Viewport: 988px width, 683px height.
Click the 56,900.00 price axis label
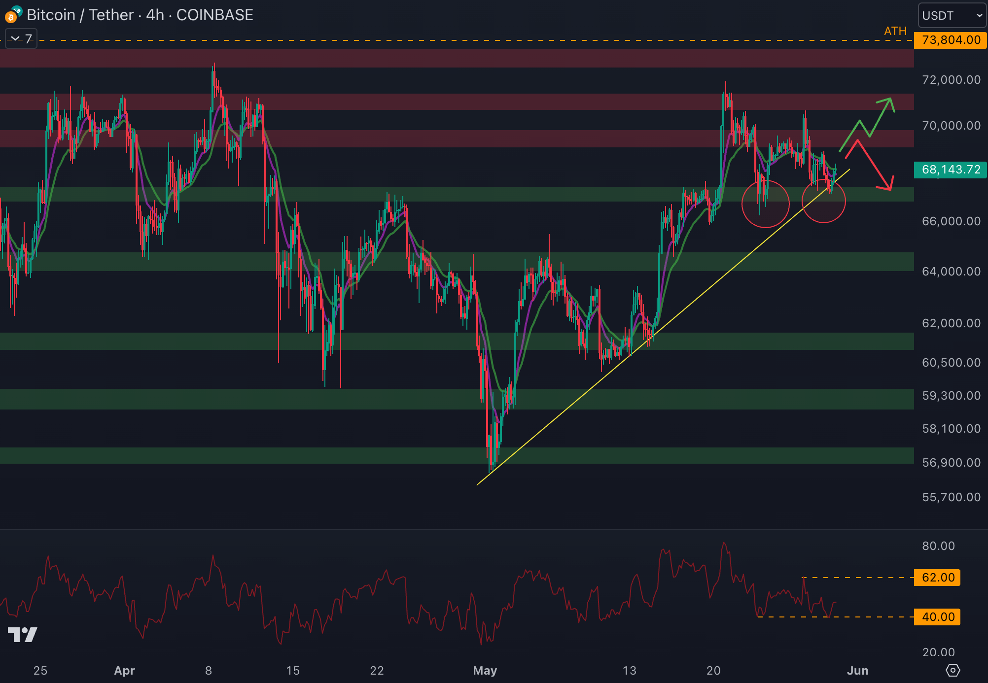click(951, 462)
